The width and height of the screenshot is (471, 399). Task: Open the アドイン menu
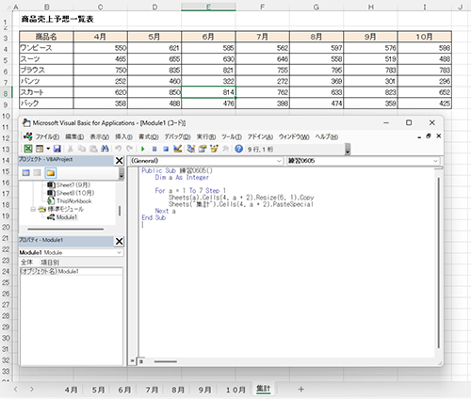click(x=260, y=136)
